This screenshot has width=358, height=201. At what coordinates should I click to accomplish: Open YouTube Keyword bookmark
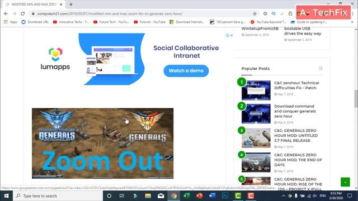pyautogui.click(x=268, y=22)
